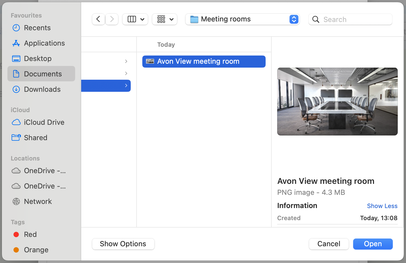Open the column view switcher

(x=135, y=19)
